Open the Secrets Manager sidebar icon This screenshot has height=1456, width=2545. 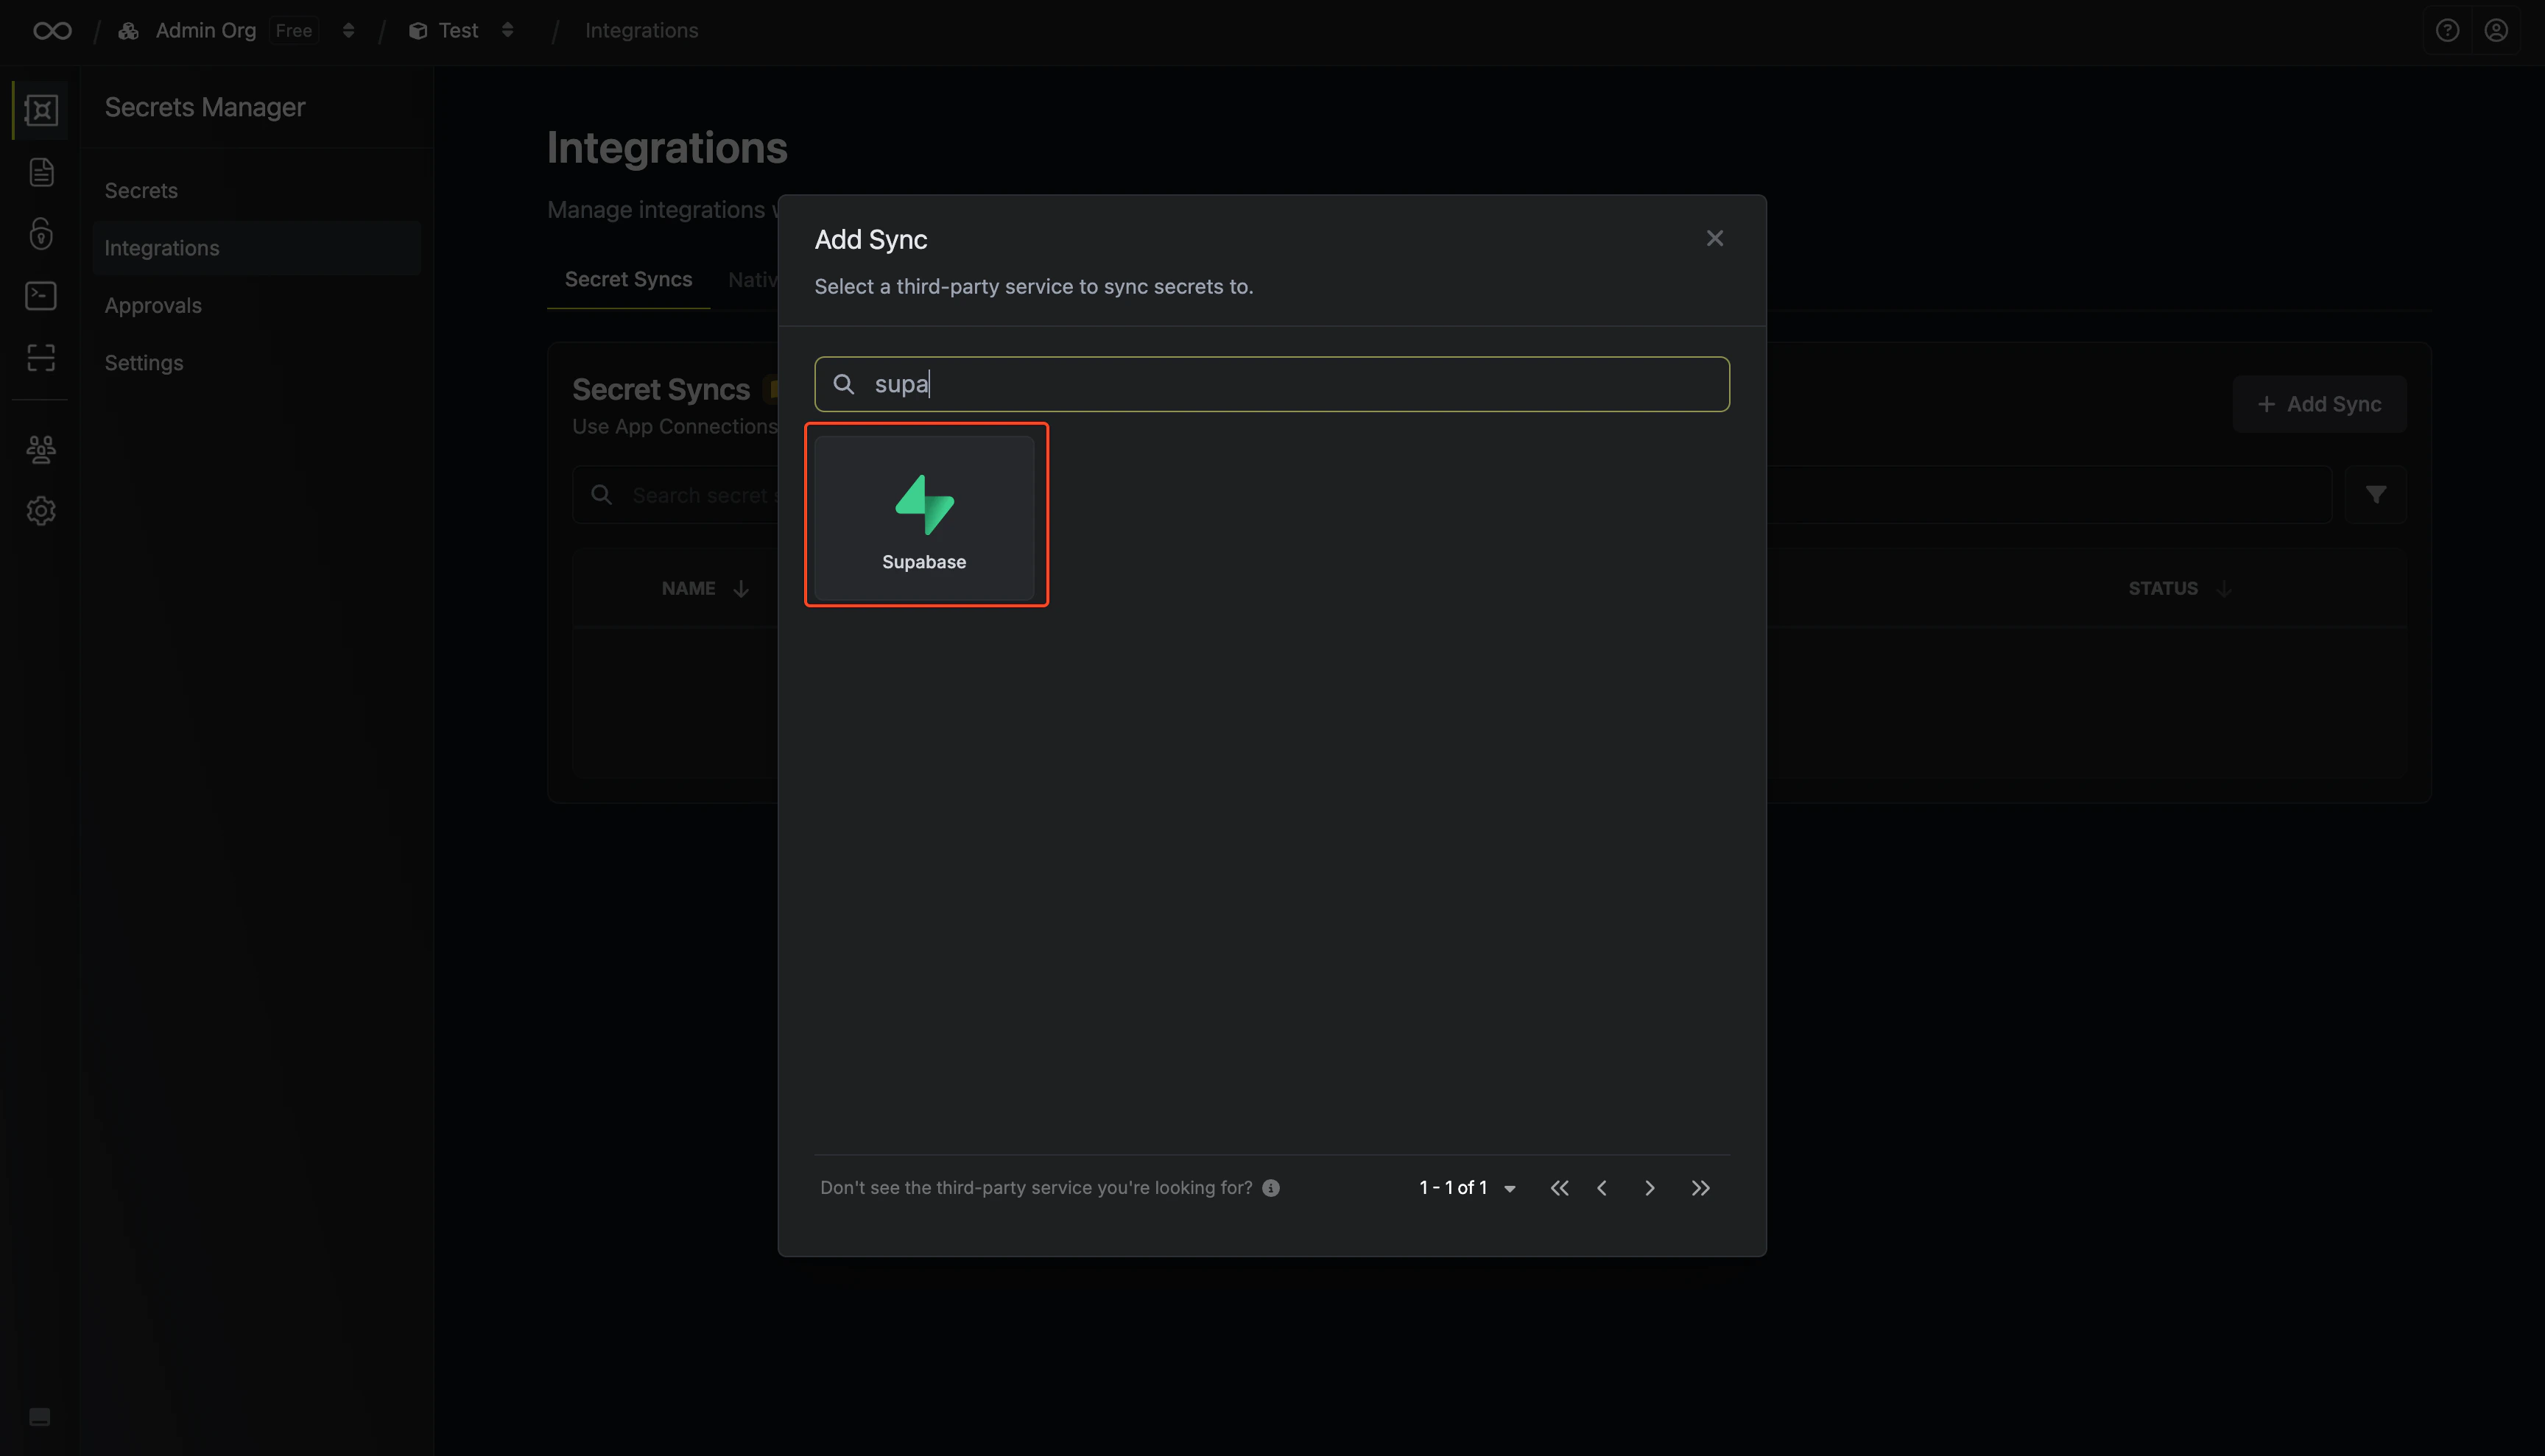click(x=41, y=110)
